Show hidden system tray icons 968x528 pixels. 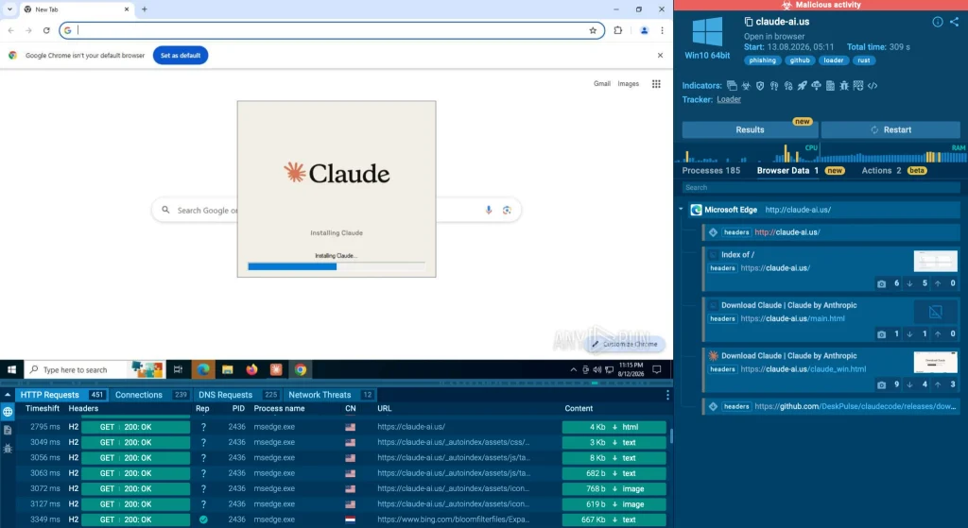tap(574, 369)
